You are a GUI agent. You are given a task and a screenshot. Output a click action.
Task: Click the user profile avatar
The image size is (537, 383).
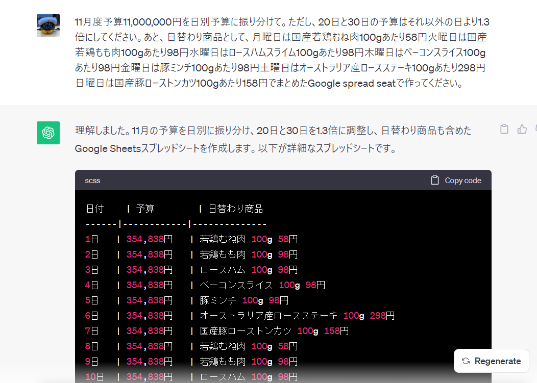point(48,25)
